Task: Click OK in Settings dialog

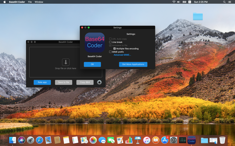Action: pos(92,64)
